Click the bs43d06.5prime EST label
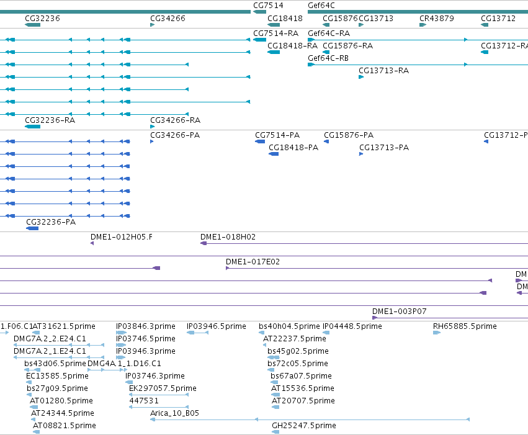Image resolution: width=528 pixels, height=435 pixels. (x=55, y=364)
